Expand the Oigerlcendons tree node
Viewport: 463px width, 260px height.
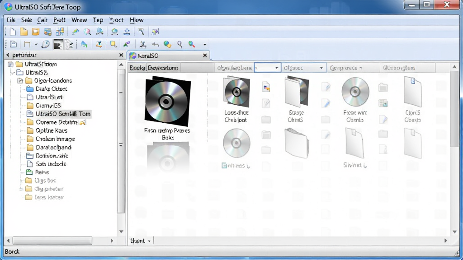(x=20, y=80)
